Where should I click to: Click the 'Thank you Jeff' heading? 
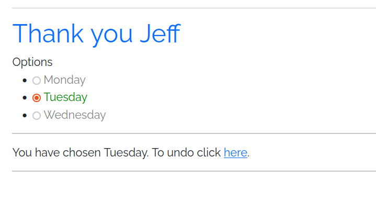(x=96, y=33)
